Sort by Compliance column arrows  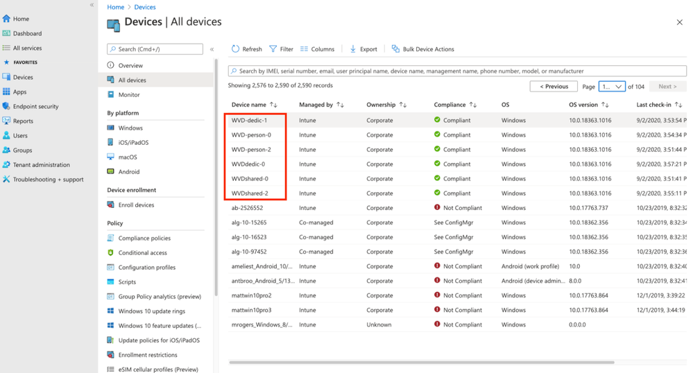(x=473, y=105)
